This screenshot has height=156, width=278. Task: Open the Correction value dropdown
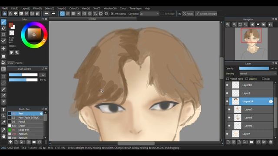coord(157,13)
